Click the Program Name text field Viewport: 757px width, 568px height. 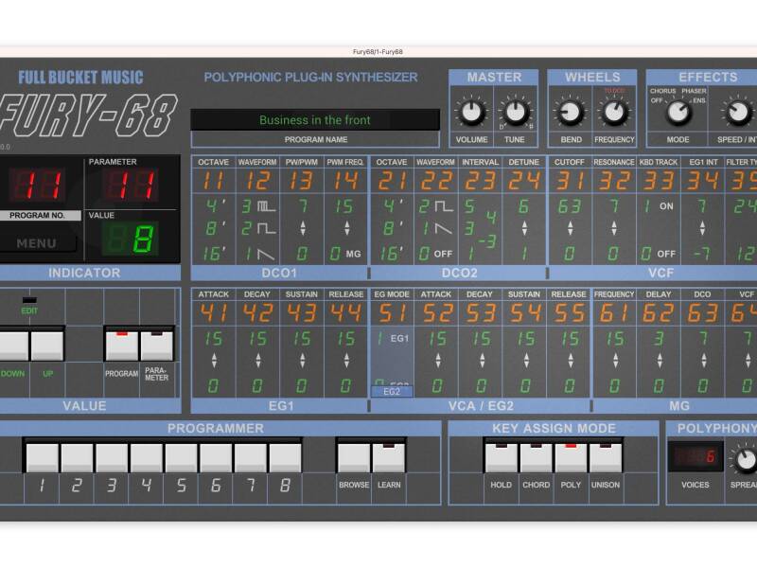point(315,120)
